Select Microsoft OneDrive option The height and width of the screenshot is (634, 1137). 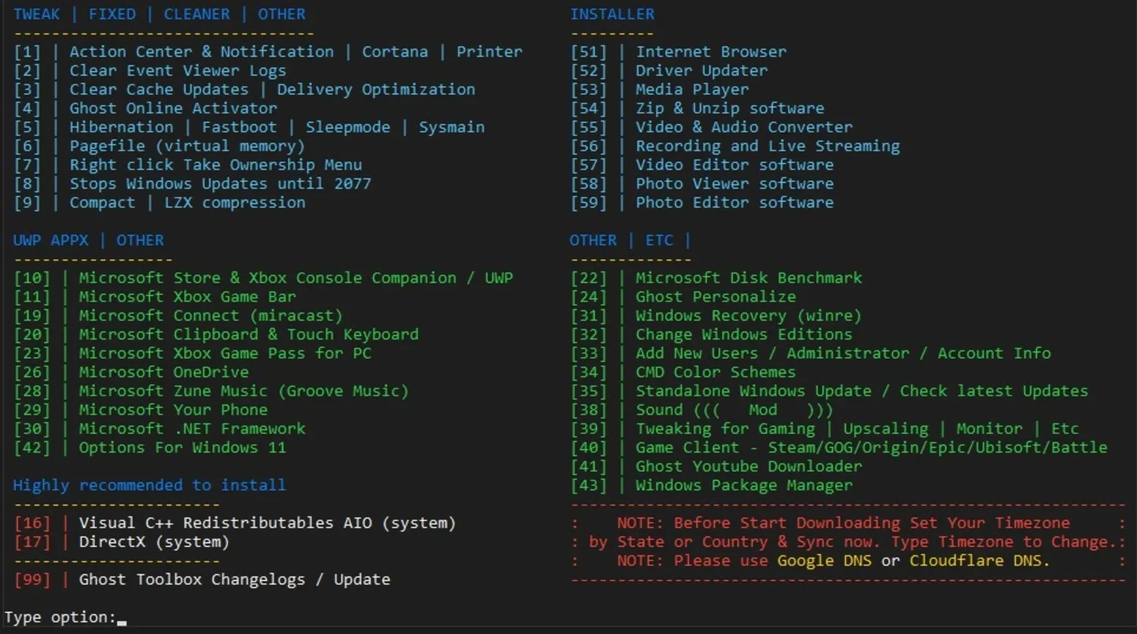(x=131, y=373)
